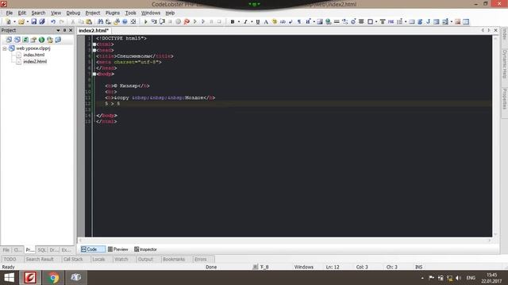Select index.html in project tree
The height and width of the screenshot is (285, 508).
[33, 55]
